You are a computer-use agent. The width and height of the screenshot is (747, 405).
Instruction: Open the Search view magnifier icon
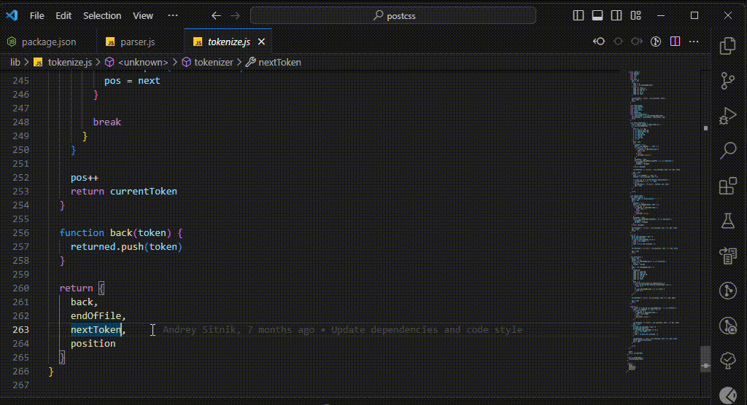(x=727, y=150)
